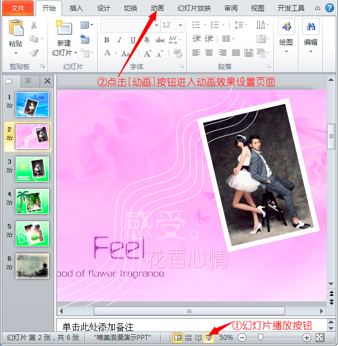Image resolution: width=338 pixels, height=346 pixels.
Task: Toggle Underline formatting
Action: click(133, 40)
